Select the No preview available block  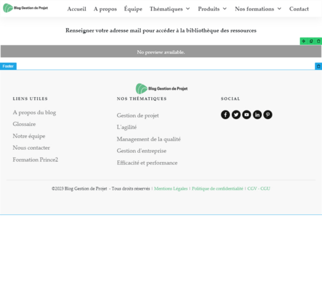(161, 52)
